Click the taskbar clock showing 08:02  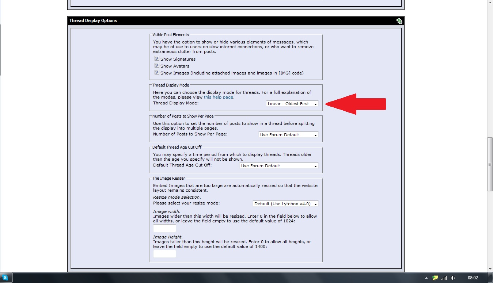pyautogui.click(x=473, y=278)
